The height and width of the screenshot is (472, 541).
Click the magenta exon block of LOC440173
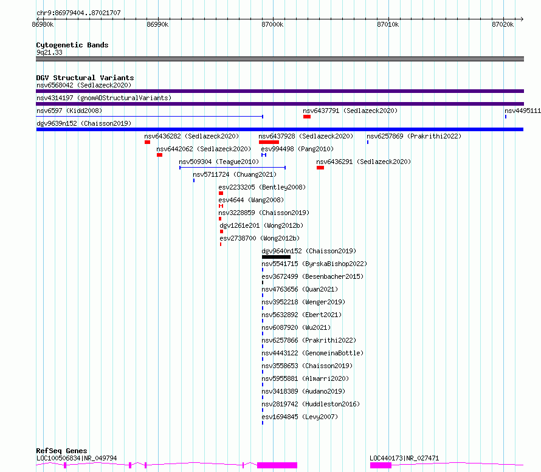click(381, 465)
